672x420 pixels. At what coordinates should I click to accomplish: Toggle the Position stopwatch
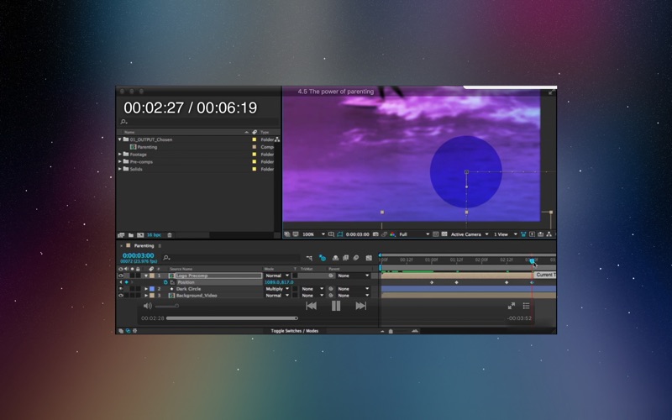point(165,282)
